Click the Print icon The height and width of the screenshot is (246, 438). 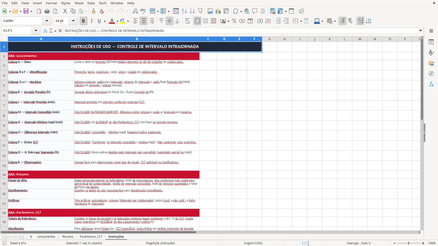coord(47,11)
